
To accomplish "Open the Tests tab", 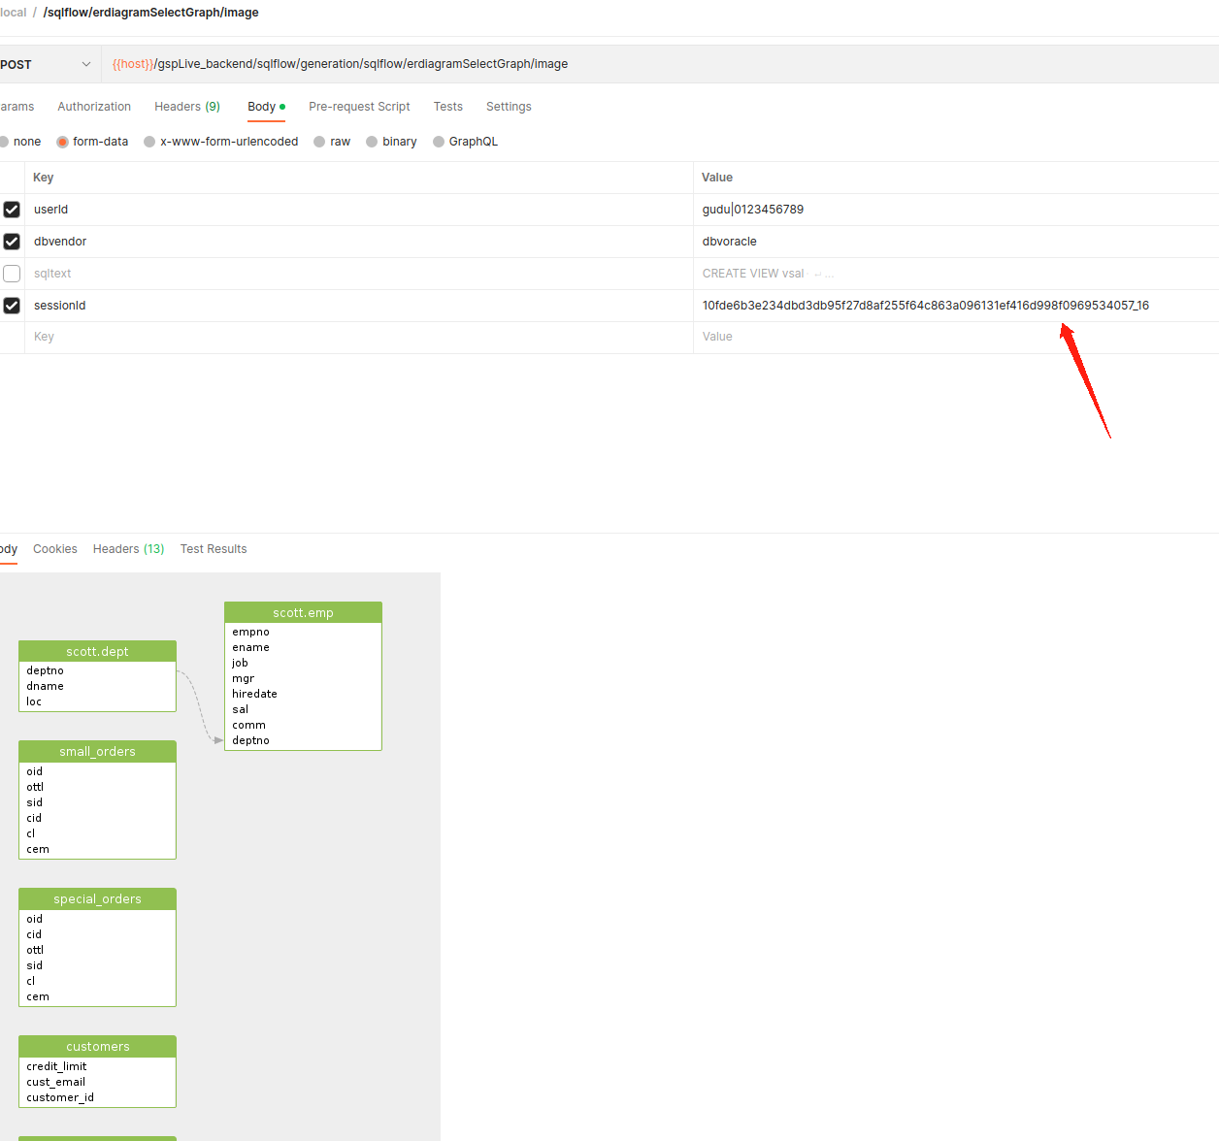I will click(447, 107).
